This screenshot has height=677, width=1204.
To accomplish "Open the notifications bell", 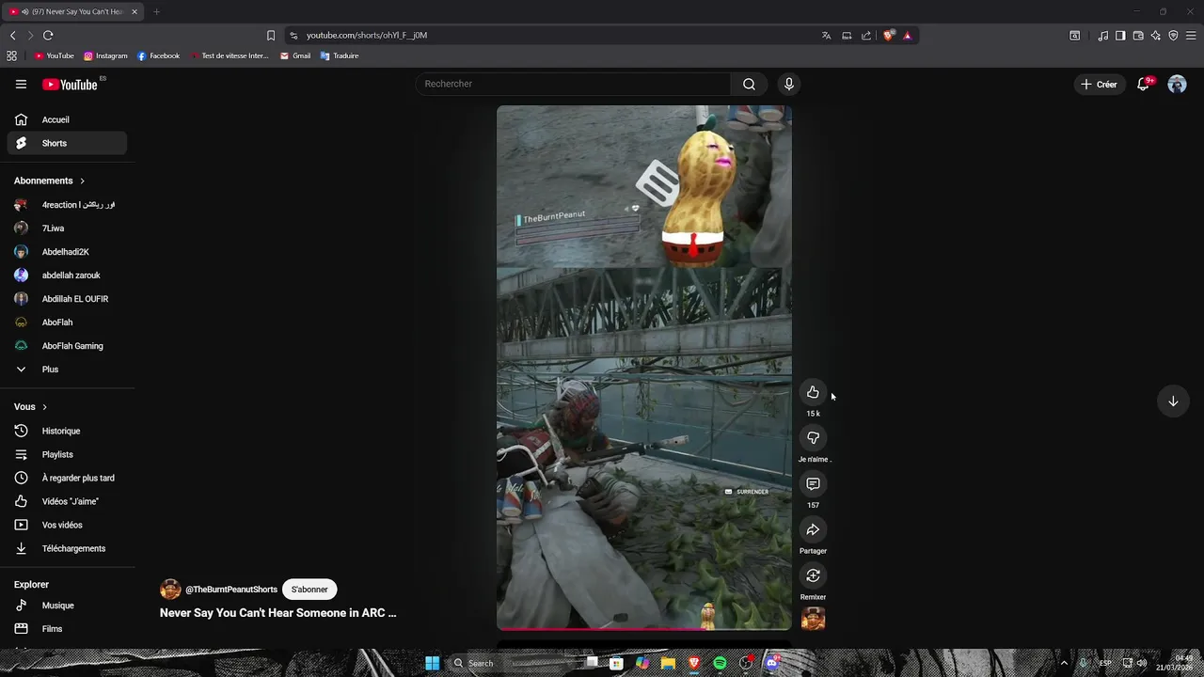I will pyautogui.click(x=1143, y=84).
